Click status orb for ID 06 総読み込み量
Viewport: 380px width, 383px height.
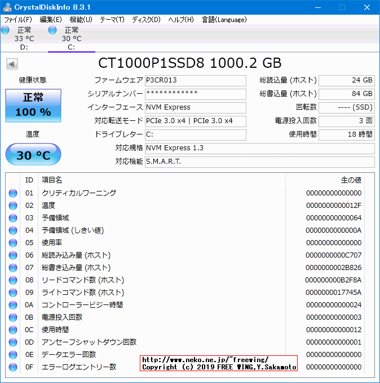point(13,255)
